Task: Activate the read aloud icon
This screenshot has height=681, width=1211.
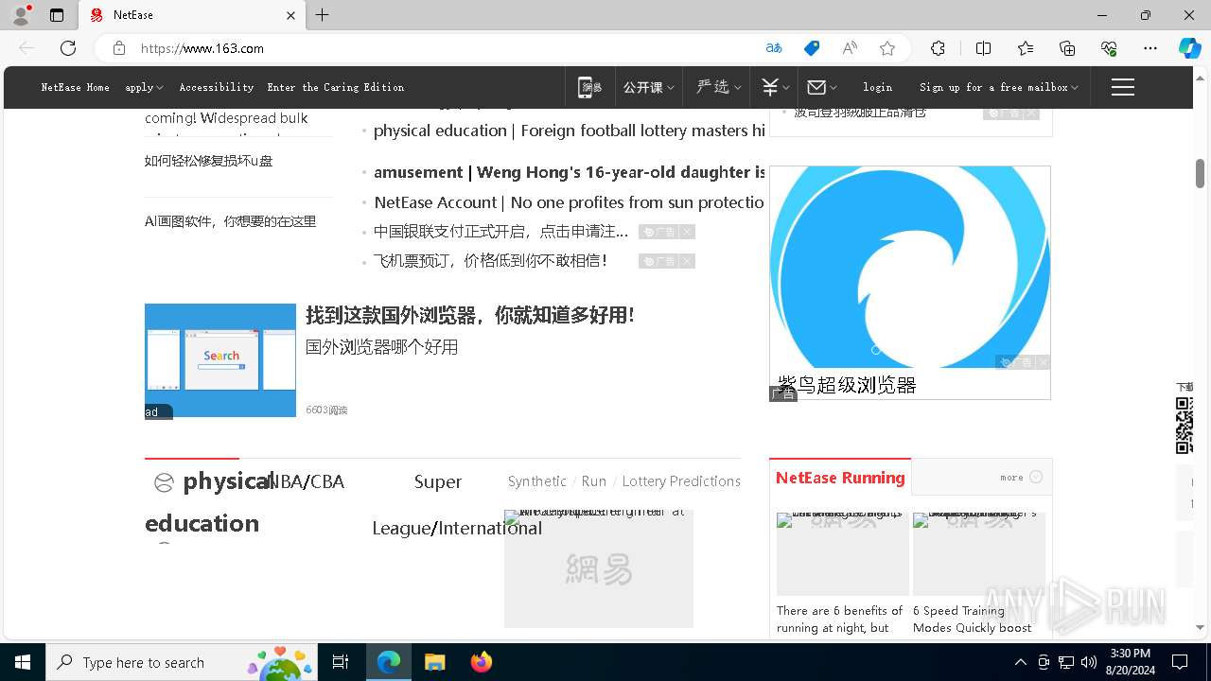Action: (x=850, y=48)
